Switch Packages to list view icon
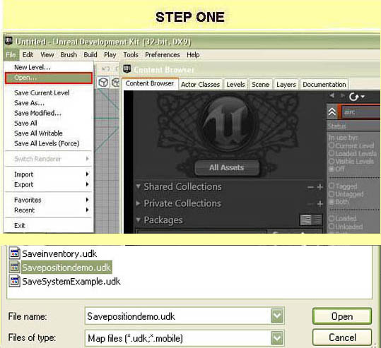381x348 pixels. (317, 220)
